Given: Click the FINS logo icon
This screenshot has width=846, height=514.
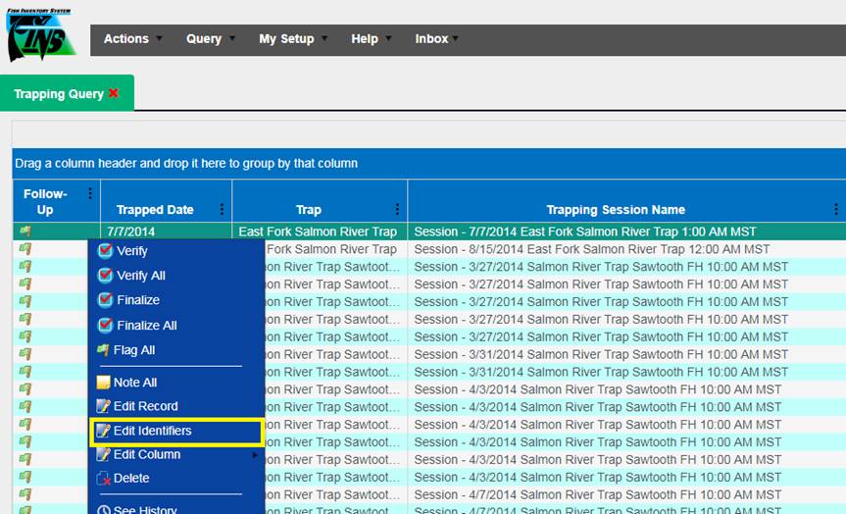Looking at the screenshot, I should point(40,36).
